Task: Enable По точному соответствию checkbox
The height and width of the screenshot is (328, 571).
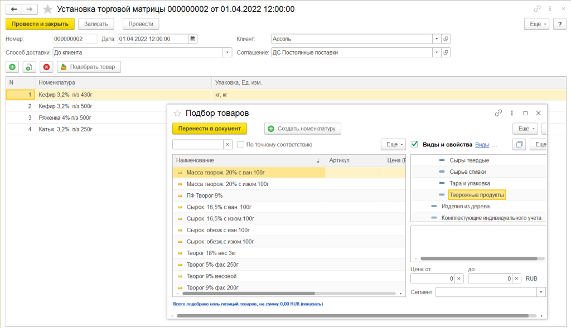Action: tap(241, 144)
